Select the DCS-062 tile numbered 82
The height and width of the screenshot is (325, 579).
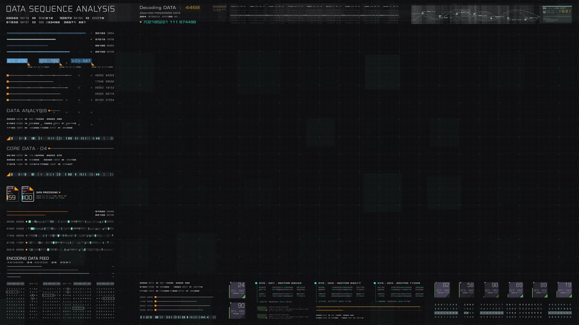click(x=442, y=290)
